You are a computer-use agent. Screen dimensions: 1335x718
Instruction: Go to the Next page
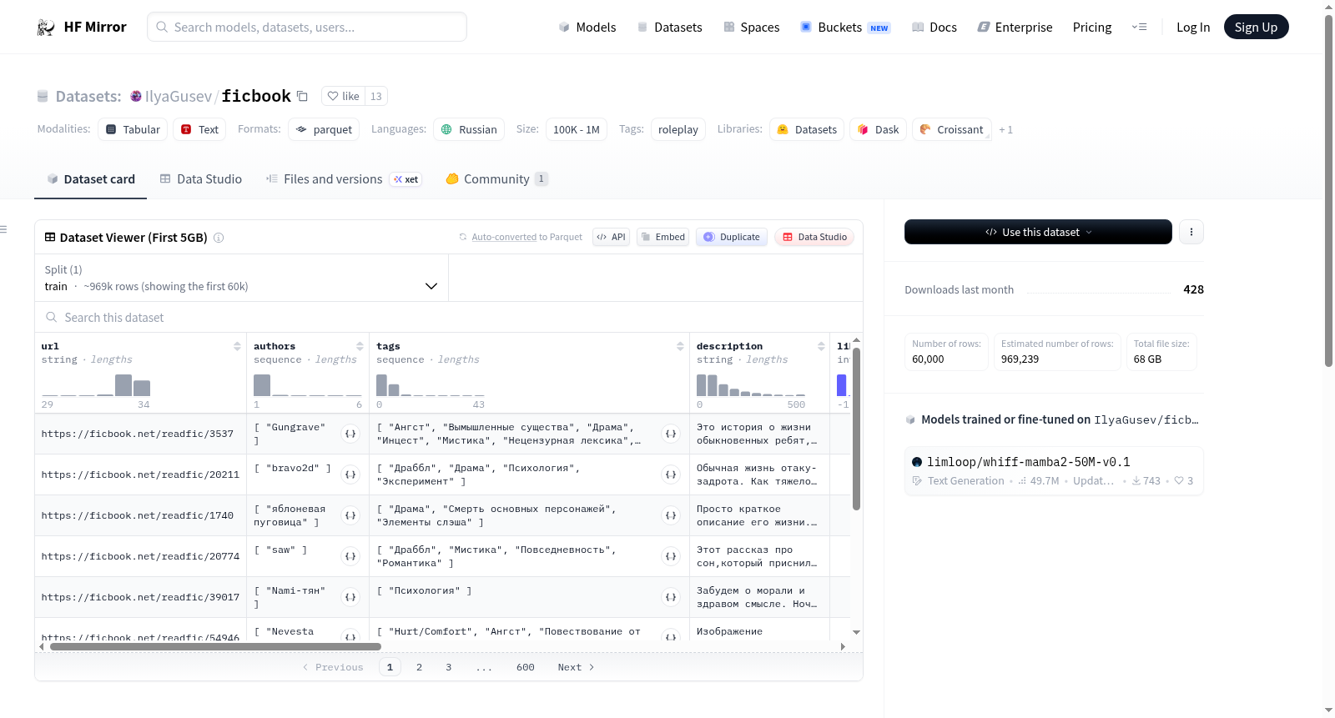click(576, 667)
